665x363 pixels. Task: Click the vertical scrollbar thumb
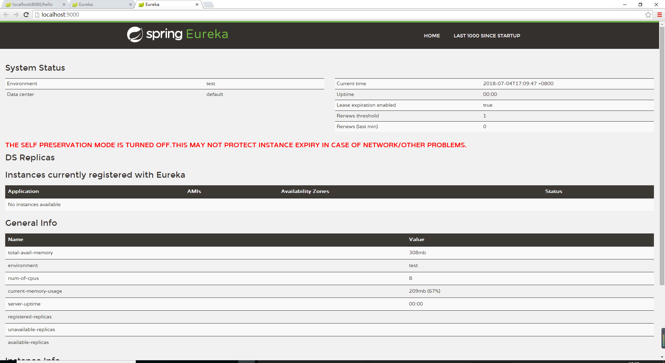tap(662, 156)
